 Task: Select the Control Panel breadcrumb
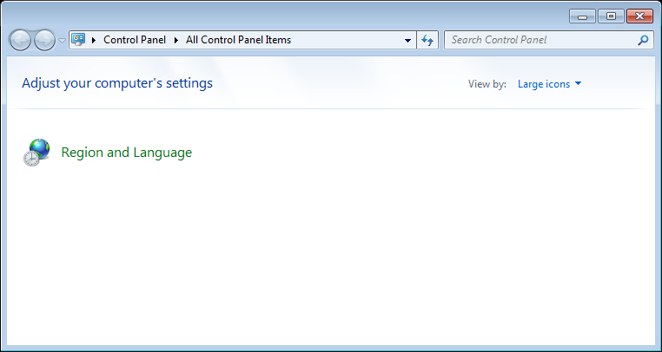[x=136, y=40]
